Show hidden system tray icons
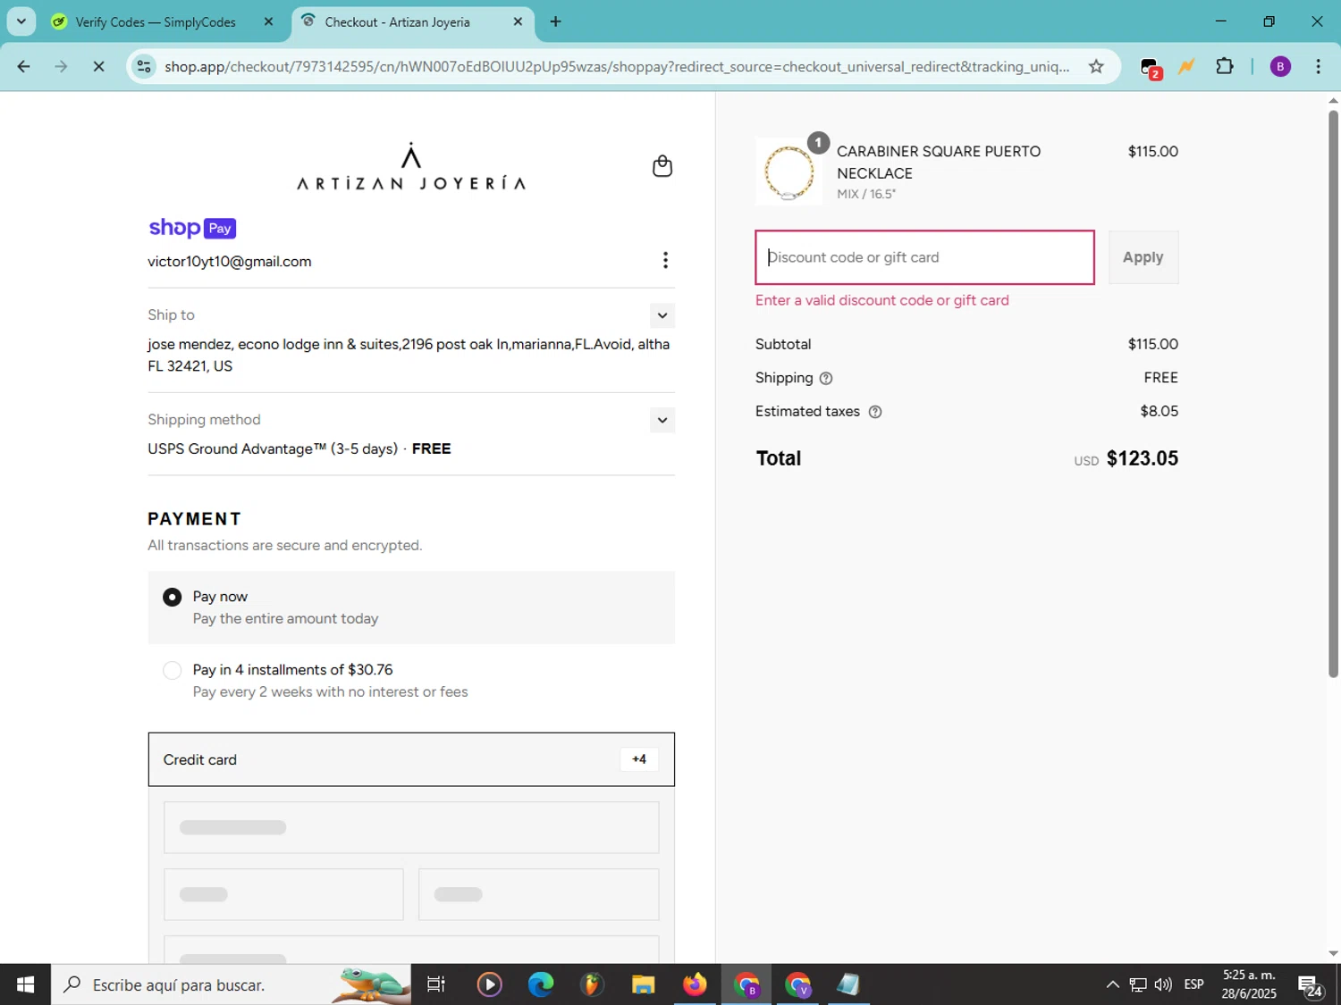The width and height of the screenshot is (1341, 1005). tap(1112, 984)
